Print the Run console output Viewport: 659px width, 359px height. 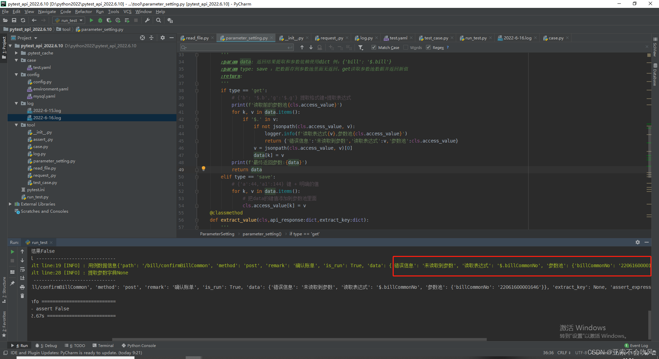[22, 287]
